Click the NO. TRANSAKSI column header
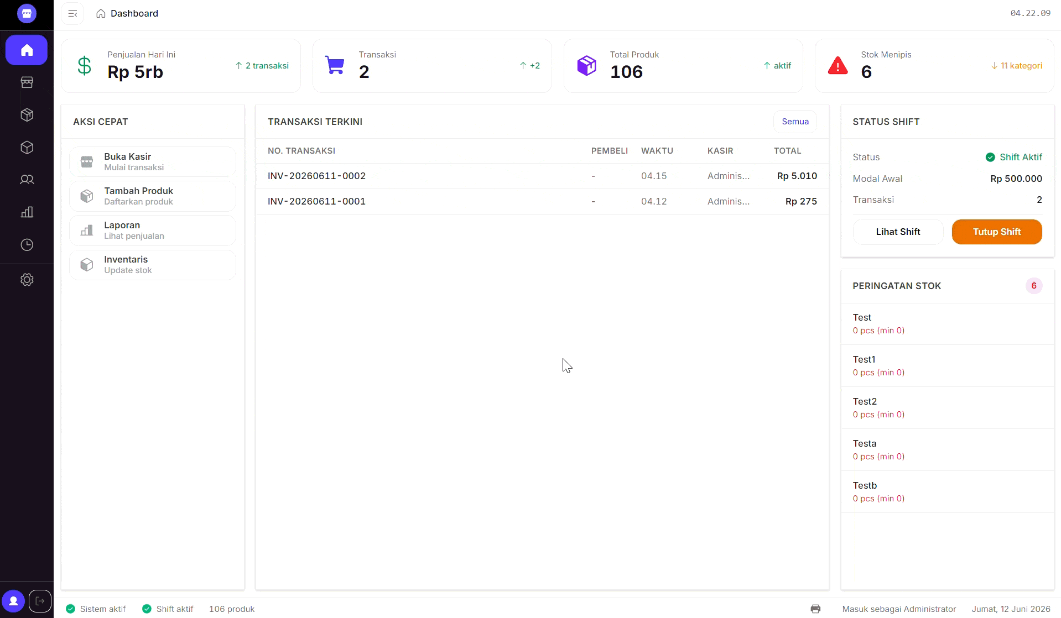 [x=301, y=151]
